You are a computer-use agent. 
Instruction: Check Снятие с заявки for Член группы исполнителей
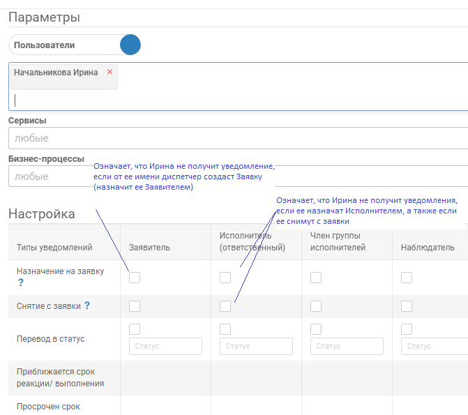pyautogui.click(x=316, y=305)
